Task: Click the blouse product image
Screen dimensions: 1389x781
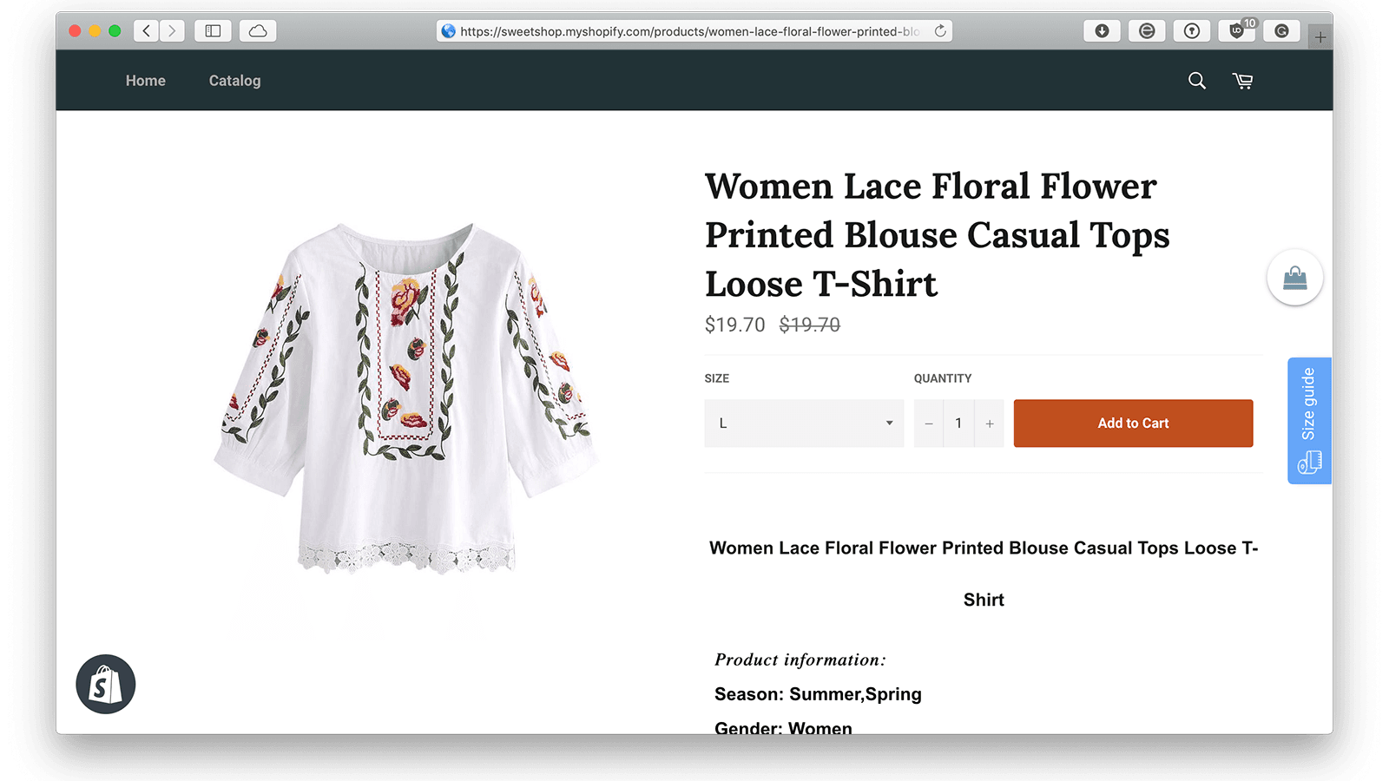Action: click(x=406, y=399)
